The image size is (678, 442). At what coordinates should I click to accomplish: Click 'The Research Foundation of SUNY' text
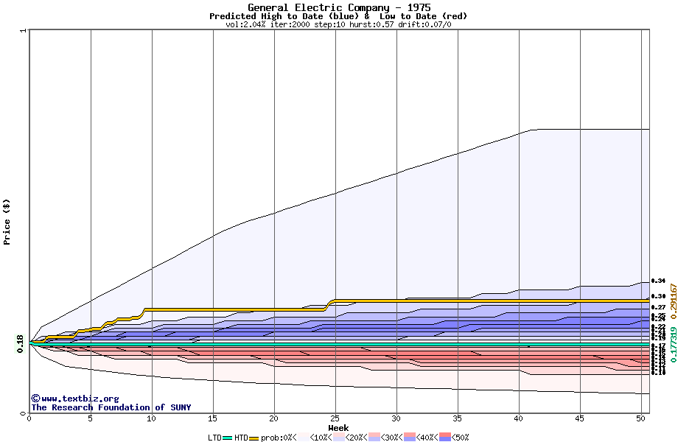tap(111, 407)
